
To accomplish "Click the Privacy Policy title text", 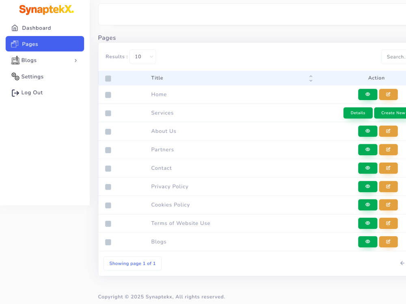I will 170,186.
